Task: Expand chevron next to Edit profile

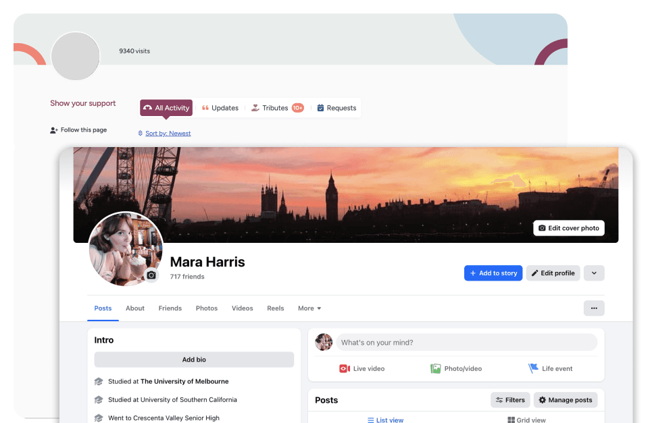Action: click(594, 273)
